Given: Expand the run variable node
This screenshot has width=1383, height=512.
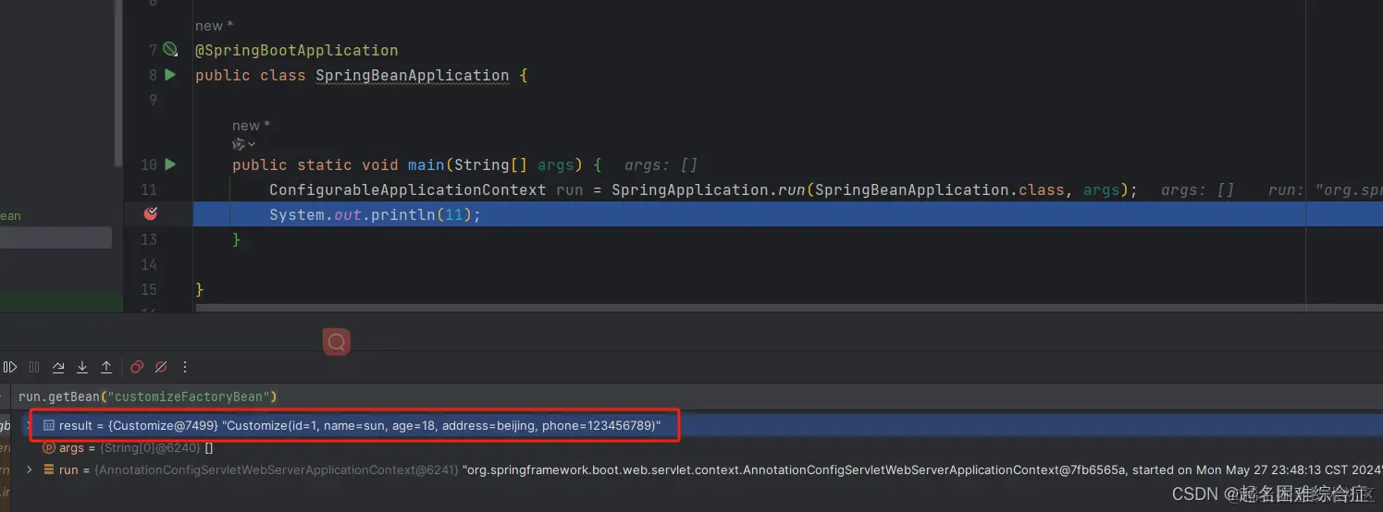Looking at the screenshot, I should (x=29, y=469).
